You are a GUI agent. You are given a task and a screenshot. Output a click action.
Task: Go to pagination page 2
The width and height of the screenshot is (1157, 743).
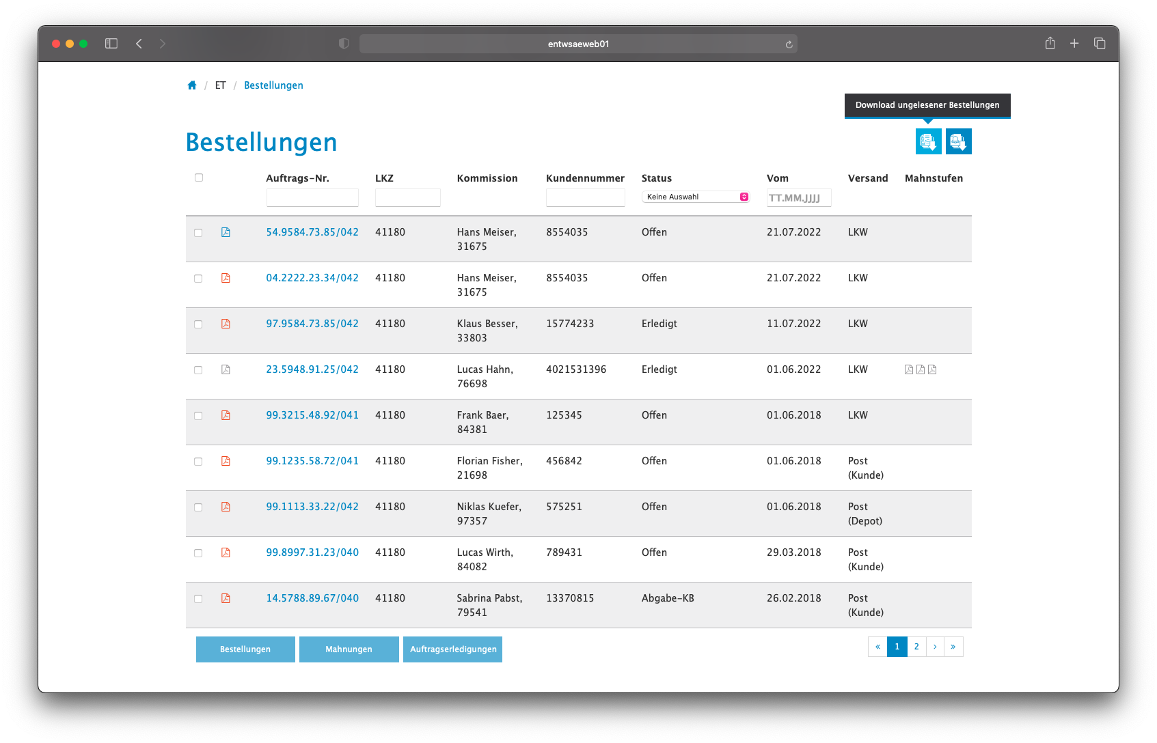[x=916, y=647]
